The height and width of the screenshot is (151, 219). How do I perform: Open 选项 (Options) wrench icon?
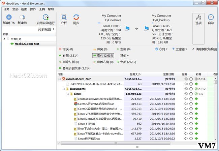(x=198, y=17)
